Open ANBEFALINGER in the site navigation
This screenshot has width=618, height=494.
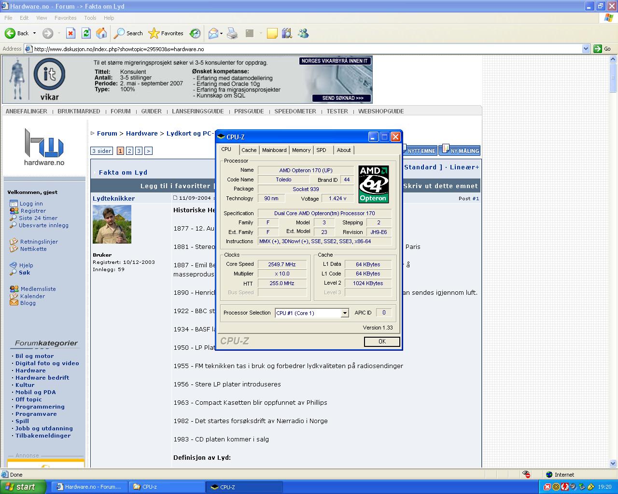tap(27, 111)
